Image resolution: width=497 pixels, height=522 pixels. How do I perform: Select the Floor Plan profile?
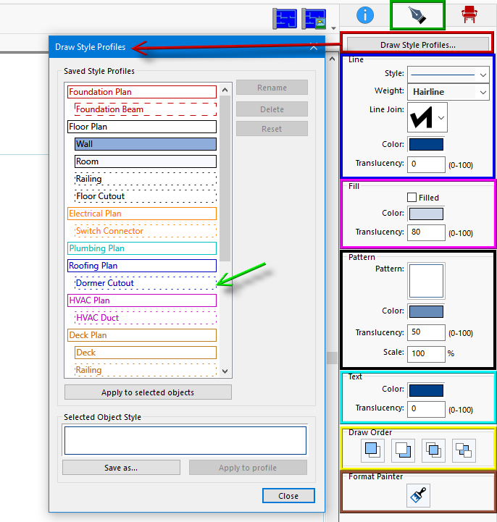coord(142,127)
